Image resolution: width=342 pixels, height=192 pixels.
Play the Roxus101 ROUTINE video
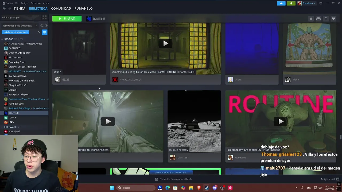281,121
